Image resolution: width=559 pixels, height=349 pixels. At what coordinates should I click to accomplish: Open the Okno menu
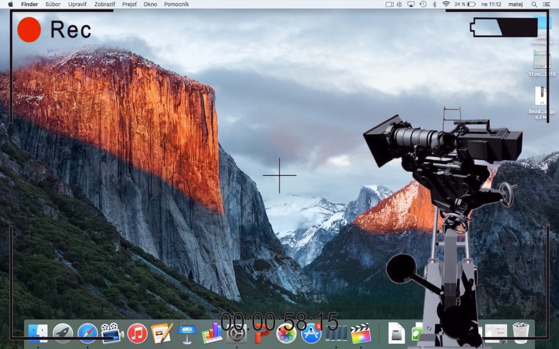click(x=150, y=4)
